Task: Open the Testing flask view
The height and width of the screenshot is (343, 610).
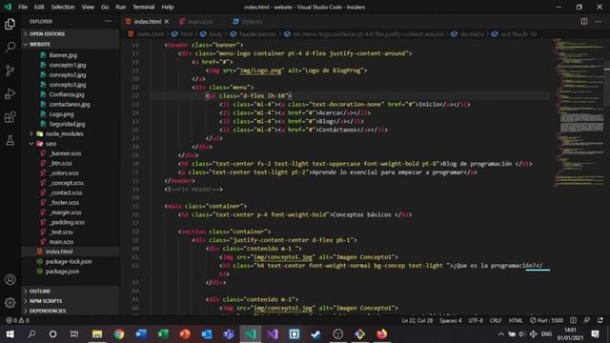Action: (10, 140)
